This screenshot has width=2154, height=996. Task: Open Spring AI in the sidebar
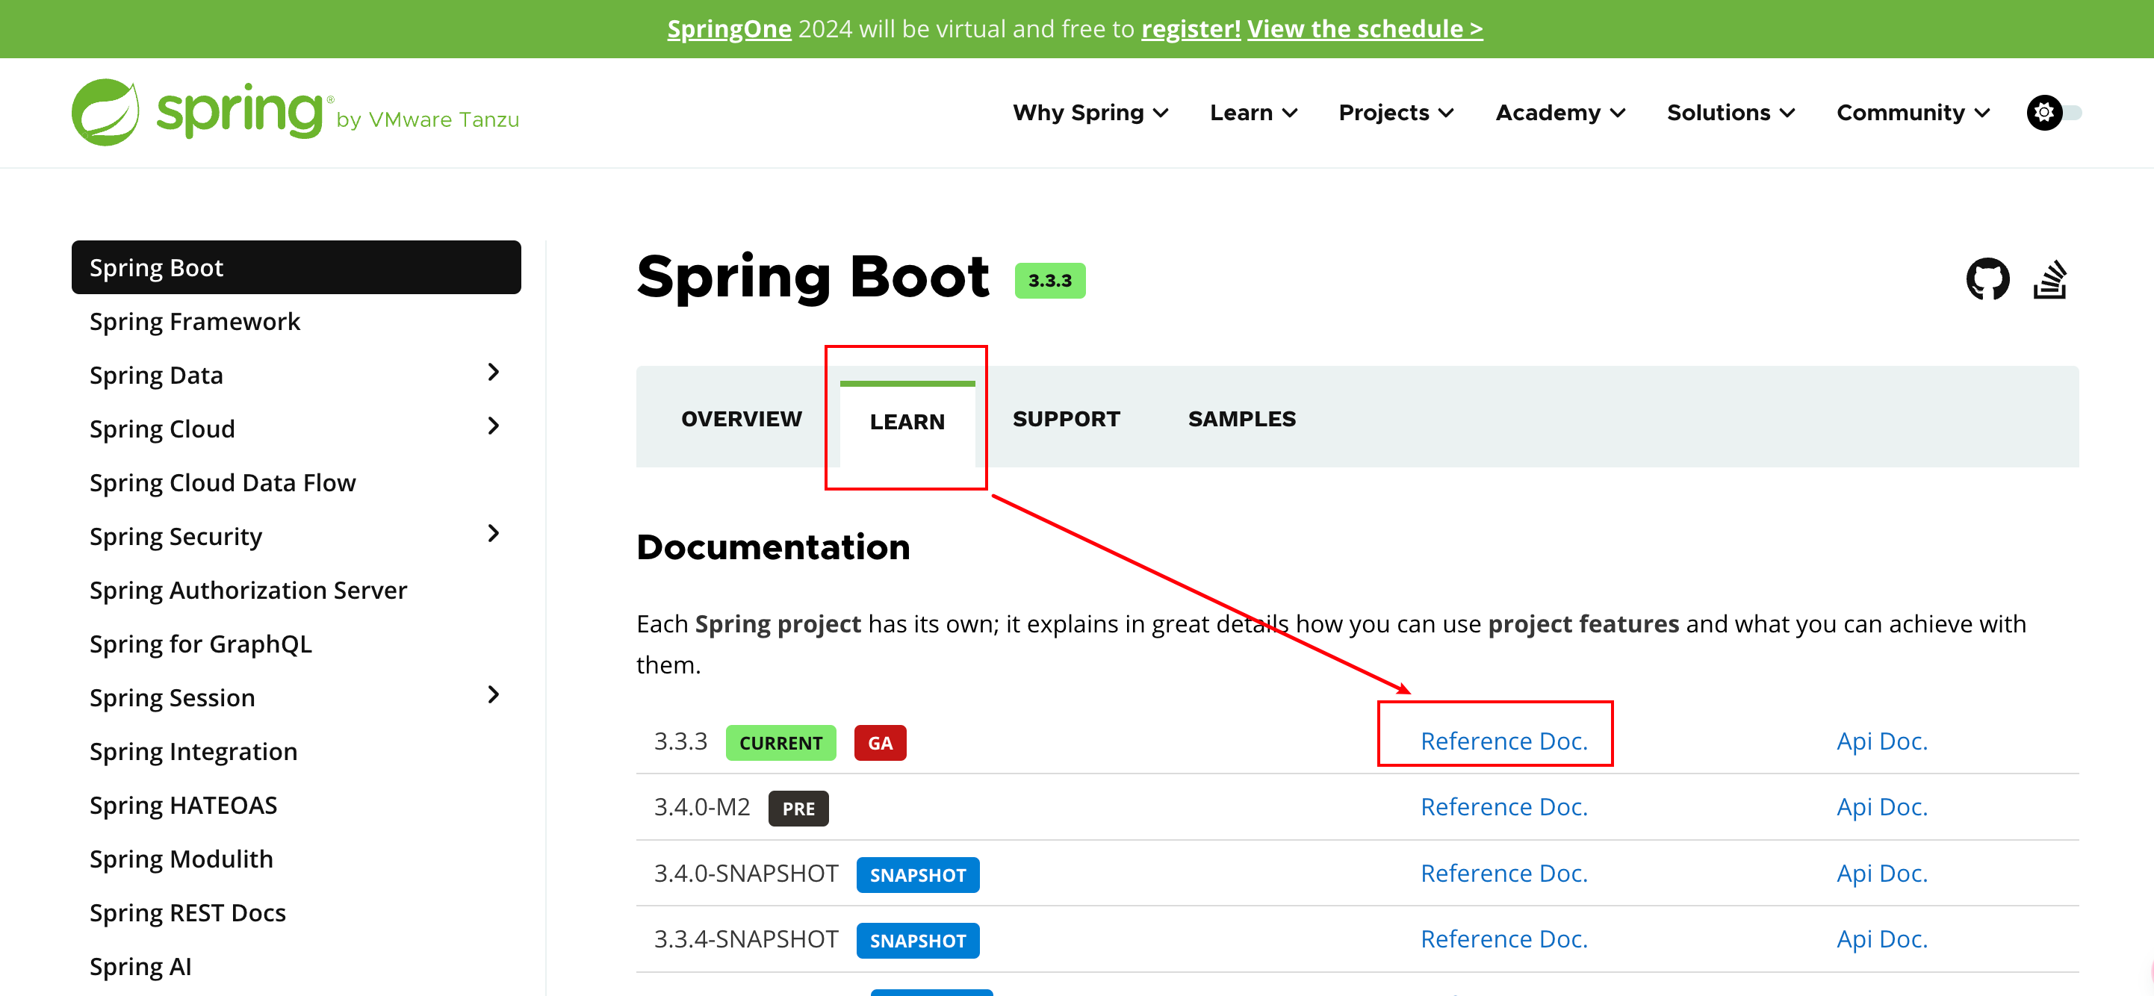coord(140,967)
